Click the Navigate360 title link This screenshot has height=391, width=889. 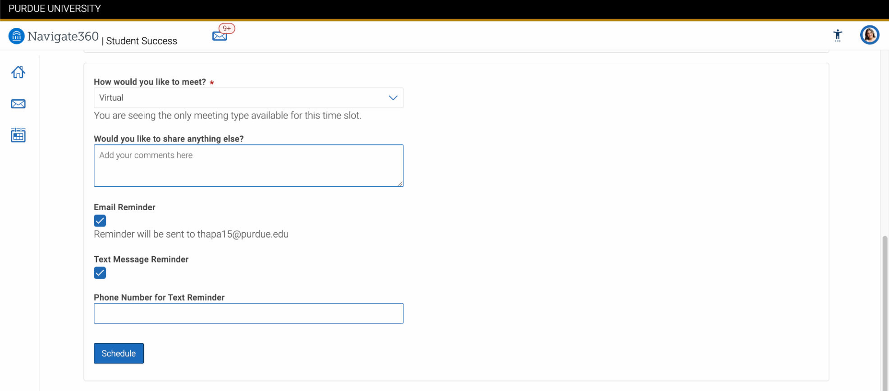[x=63, y=36]
